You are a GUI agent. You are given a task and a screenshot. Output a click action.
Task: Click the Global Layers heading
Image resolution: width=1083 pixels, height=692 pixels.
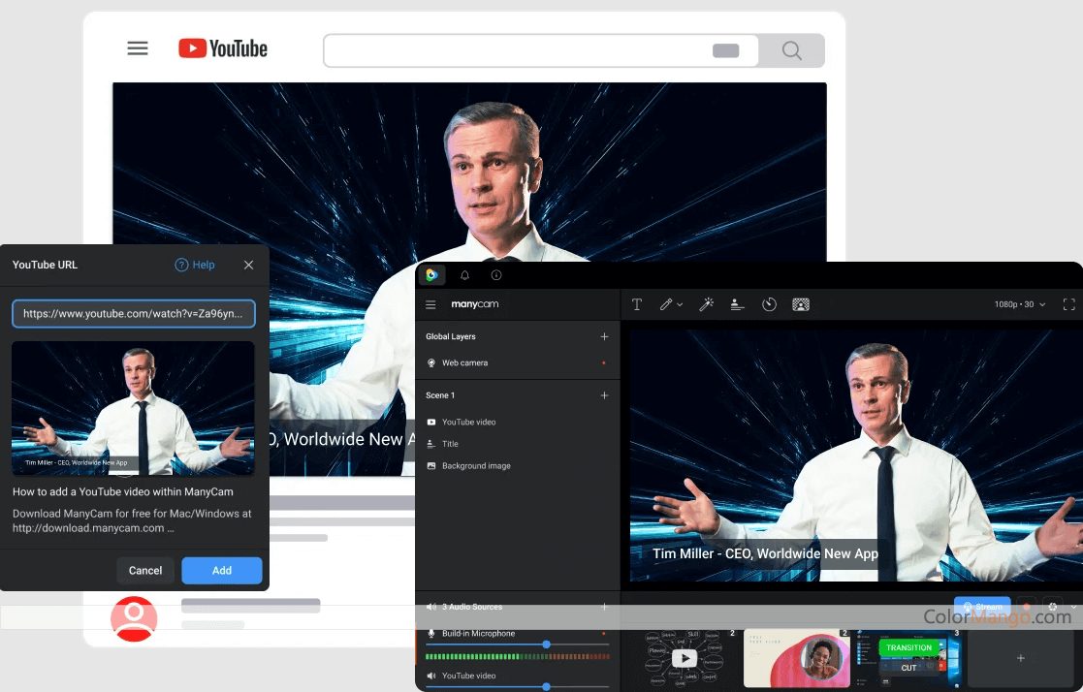pyautogui.click(x=450, y=336)
